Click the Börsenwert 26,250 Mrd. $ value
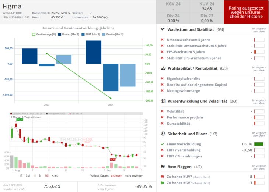This screenshot has width=269, height=192. (60, 13)
